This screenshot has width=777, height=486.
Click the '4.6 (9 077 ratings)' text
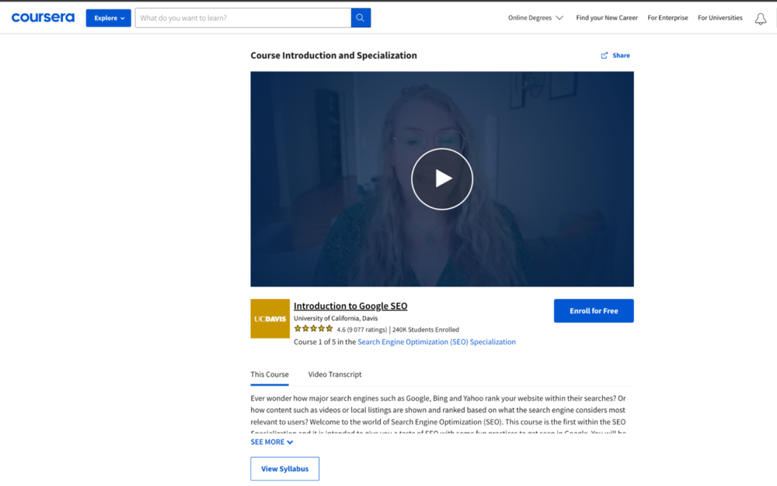pyautogui.click(x=362, y=330)
